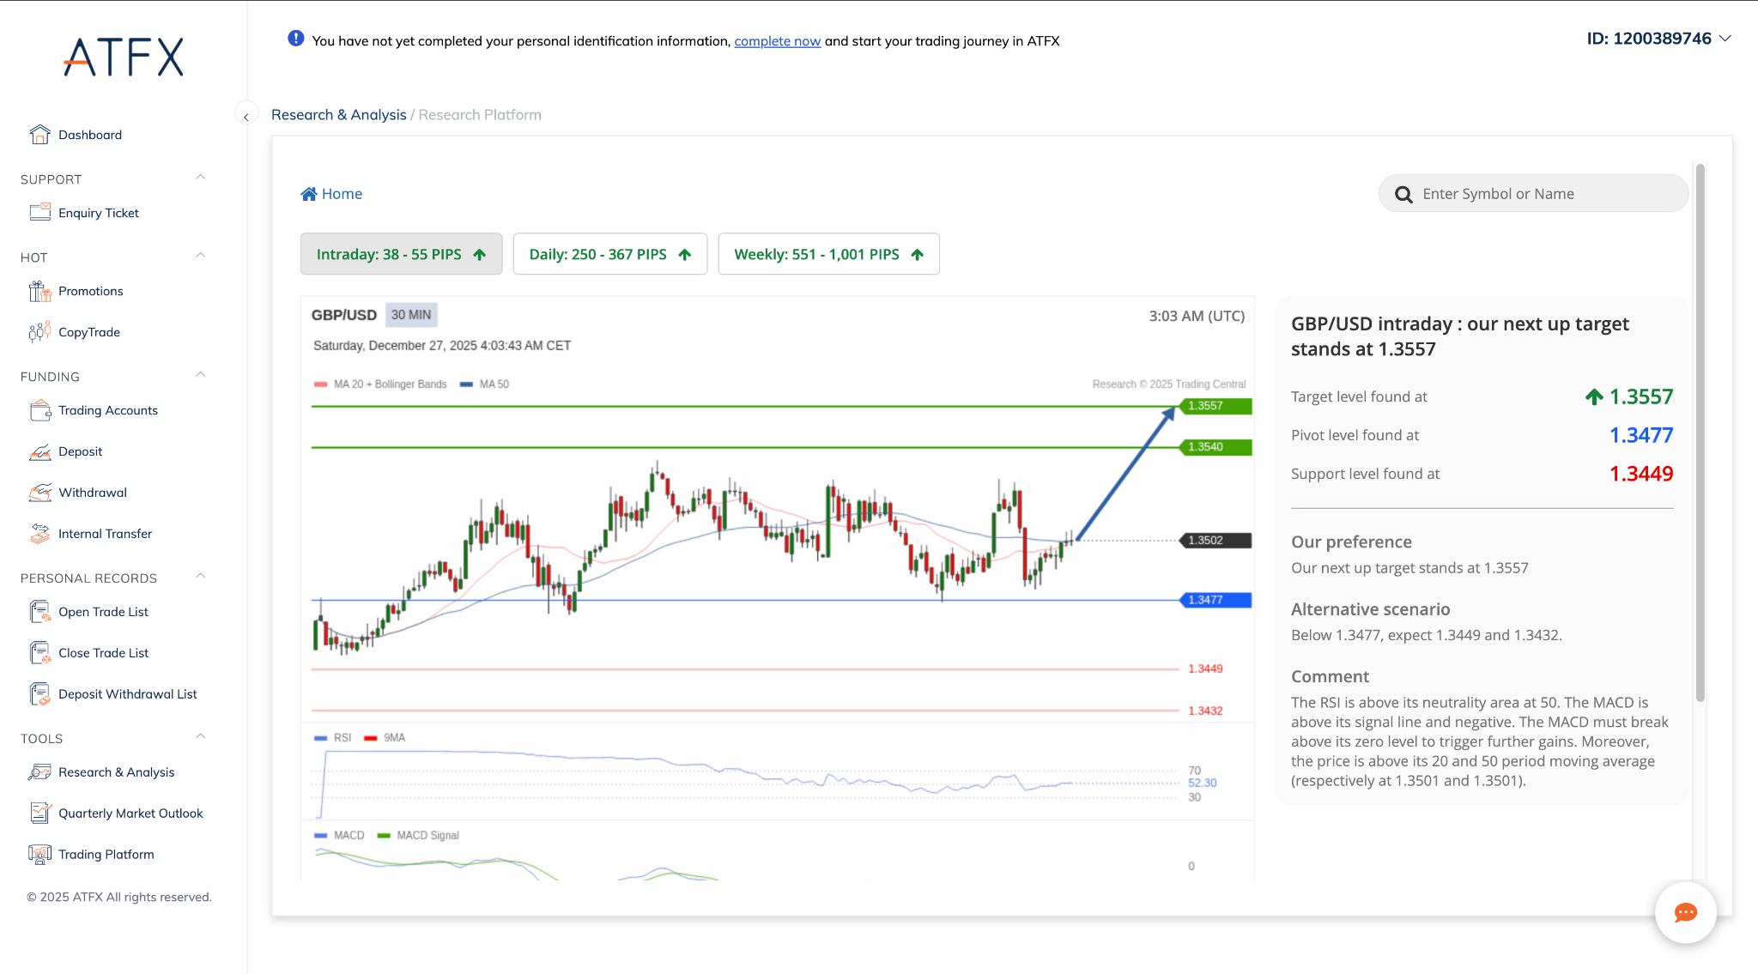Open Trading Accounts in the sidebar

(108, 410)
